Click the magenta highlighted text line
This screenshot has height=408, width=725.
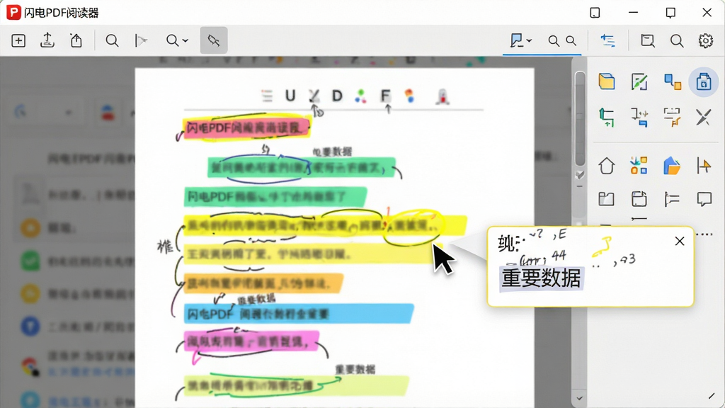tap(251, 342)
